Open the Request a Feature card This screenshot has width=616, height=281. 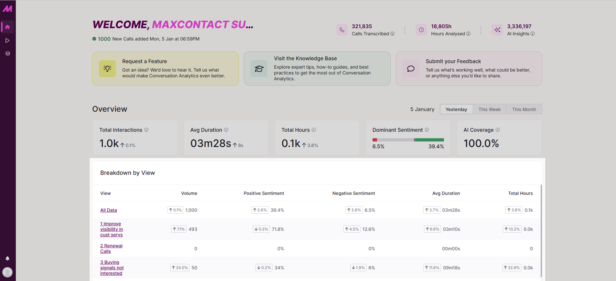[x=165, y=69]
